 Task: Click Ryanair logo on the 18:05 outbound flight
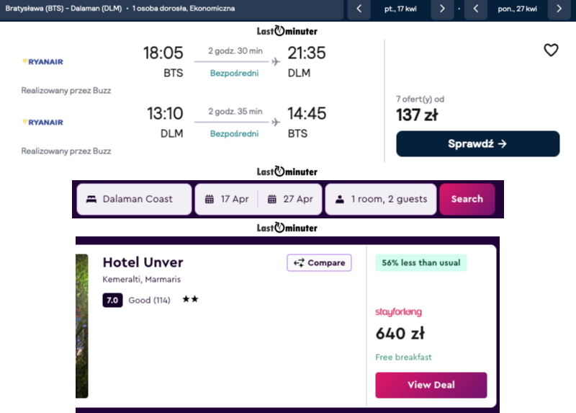point(42,62)
